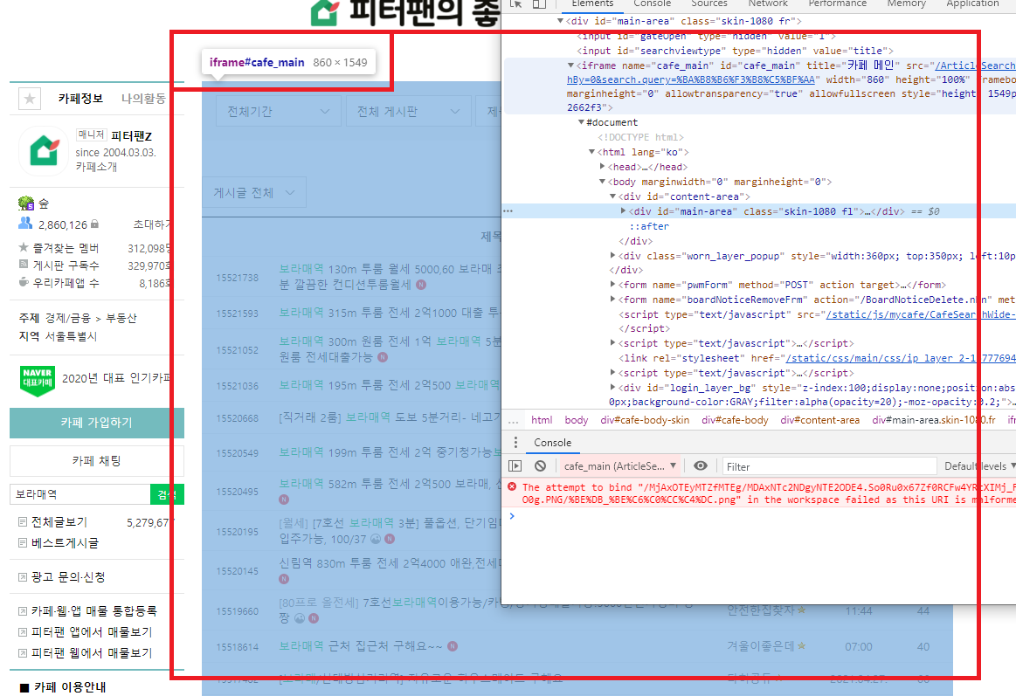This screenshot has height=696, width=1016.
Task: Click the favorite star icon in the cafe sidebar
Action: (30, 99)
